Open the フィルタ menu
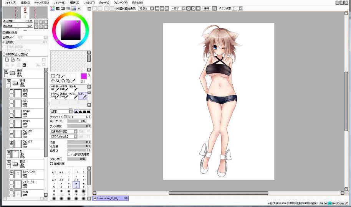The image size is (351, 207). (89, 3)
